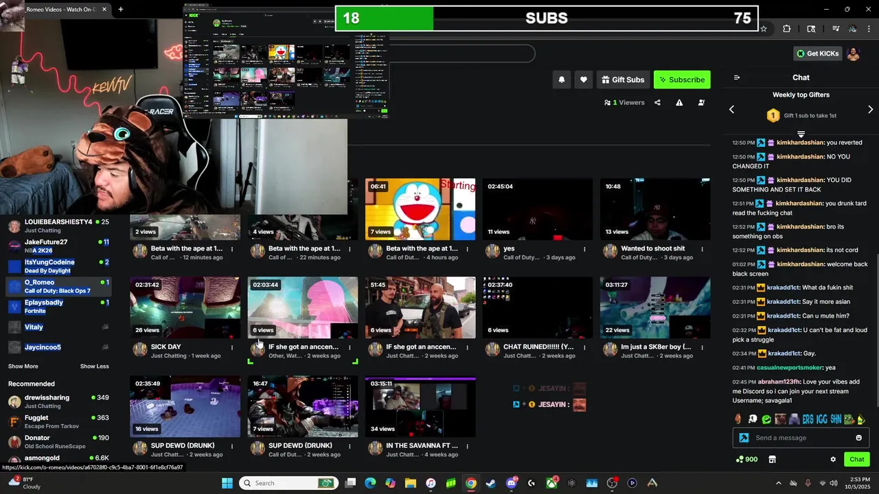Click Show More in followed channels
Viewport: 879px width, 494px height.
tap(23, 366)
